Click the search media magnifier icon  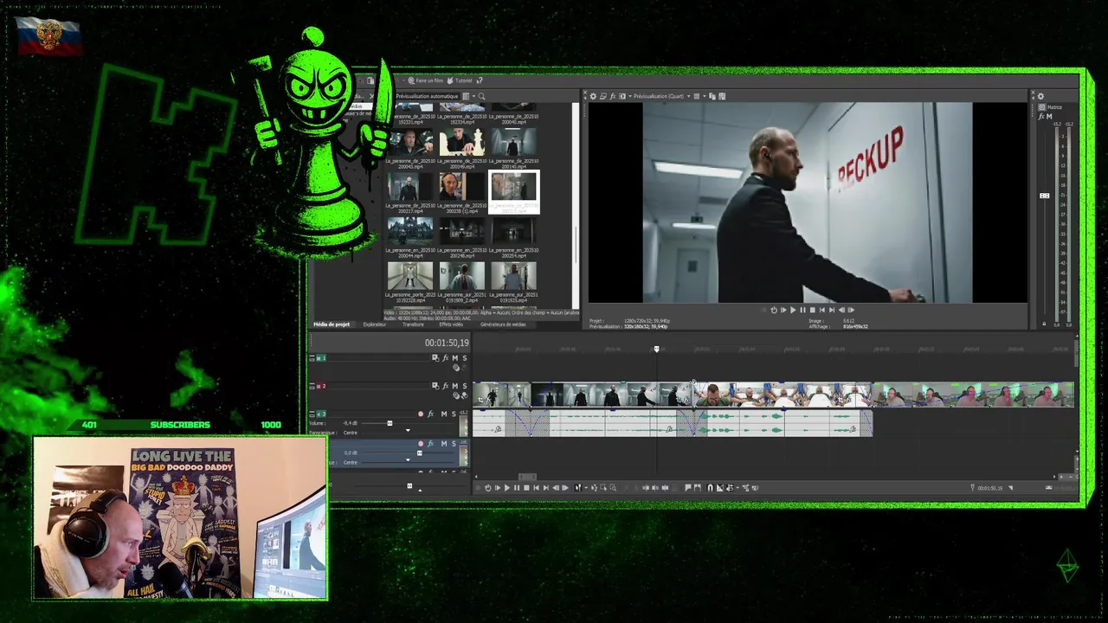(481, 96)
